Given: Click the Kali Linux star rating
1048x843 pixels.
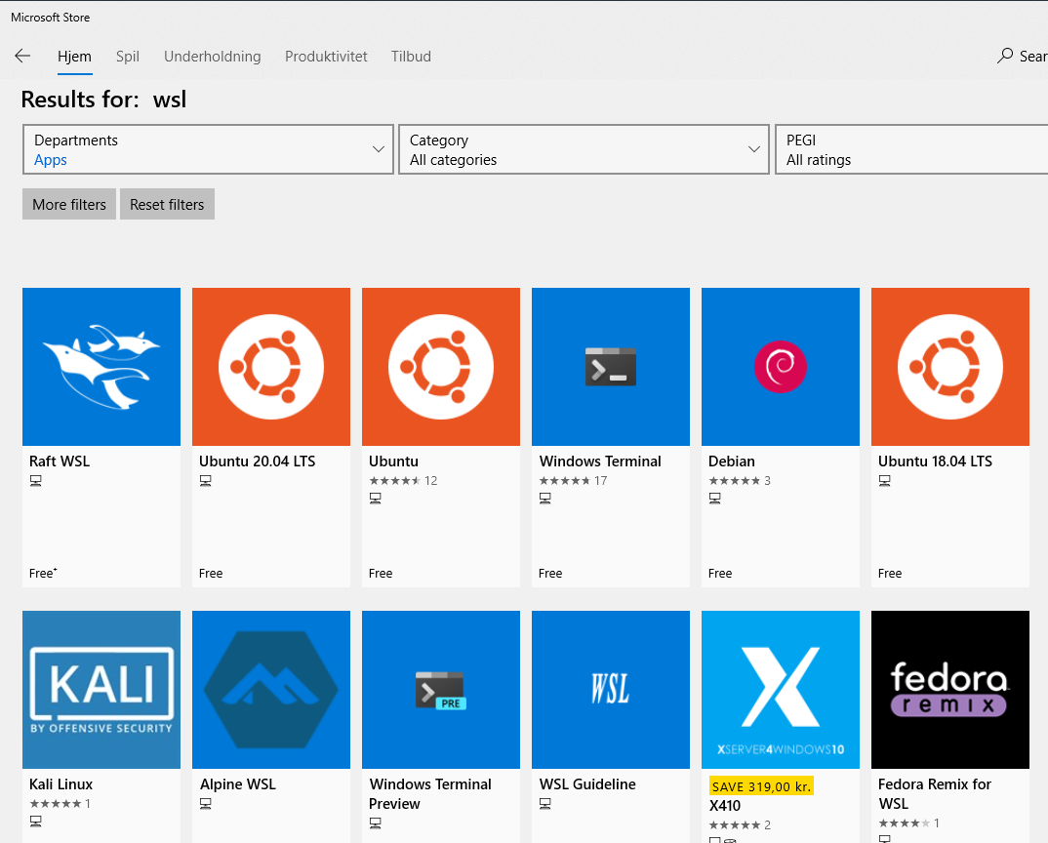Looking at the screenshot, I should [x=56, y=804].
